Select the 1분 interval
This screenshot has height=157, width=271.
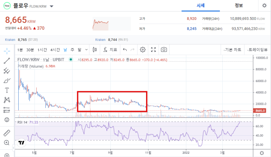(20, 50)
